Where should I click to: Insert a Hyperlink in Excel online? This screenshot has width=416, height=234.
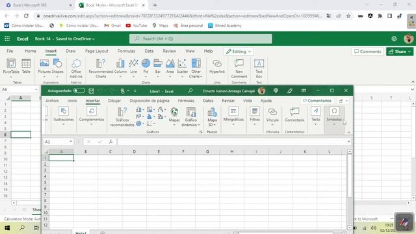217,66
